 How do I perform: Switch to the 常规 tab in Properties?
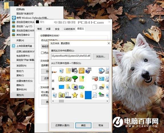click(x=40, y=29)
